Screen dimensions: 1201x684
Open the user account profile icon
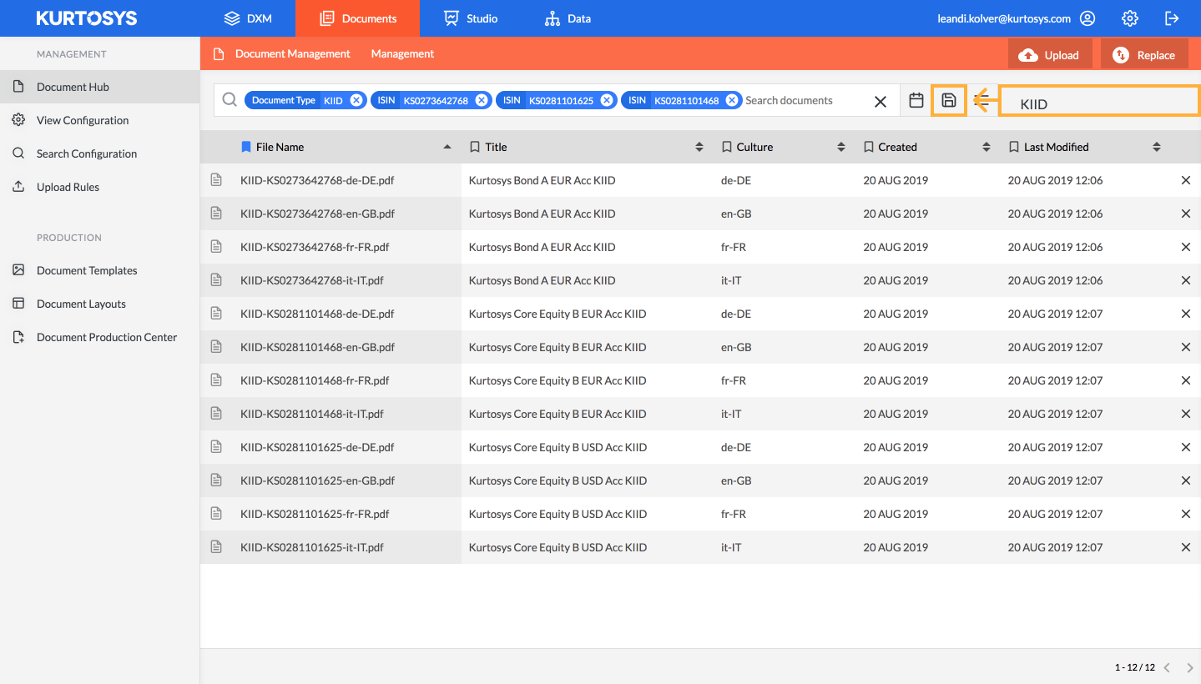point(1087,18)
